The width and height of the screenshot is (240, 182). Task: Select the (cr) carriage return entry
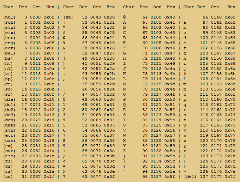click(8, 84)
